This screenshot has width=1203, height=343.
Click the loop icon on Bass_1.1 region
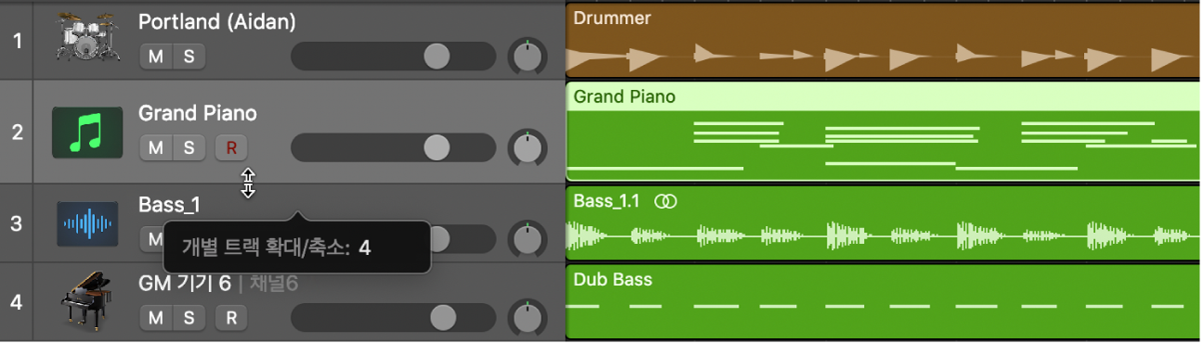point(665,201)
